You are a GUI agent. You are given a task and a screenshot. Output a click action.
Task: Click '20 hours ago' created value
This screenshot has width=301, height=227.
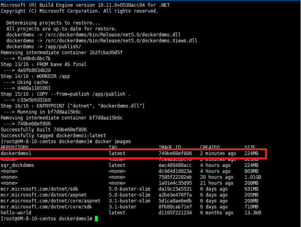click(216, 177)
